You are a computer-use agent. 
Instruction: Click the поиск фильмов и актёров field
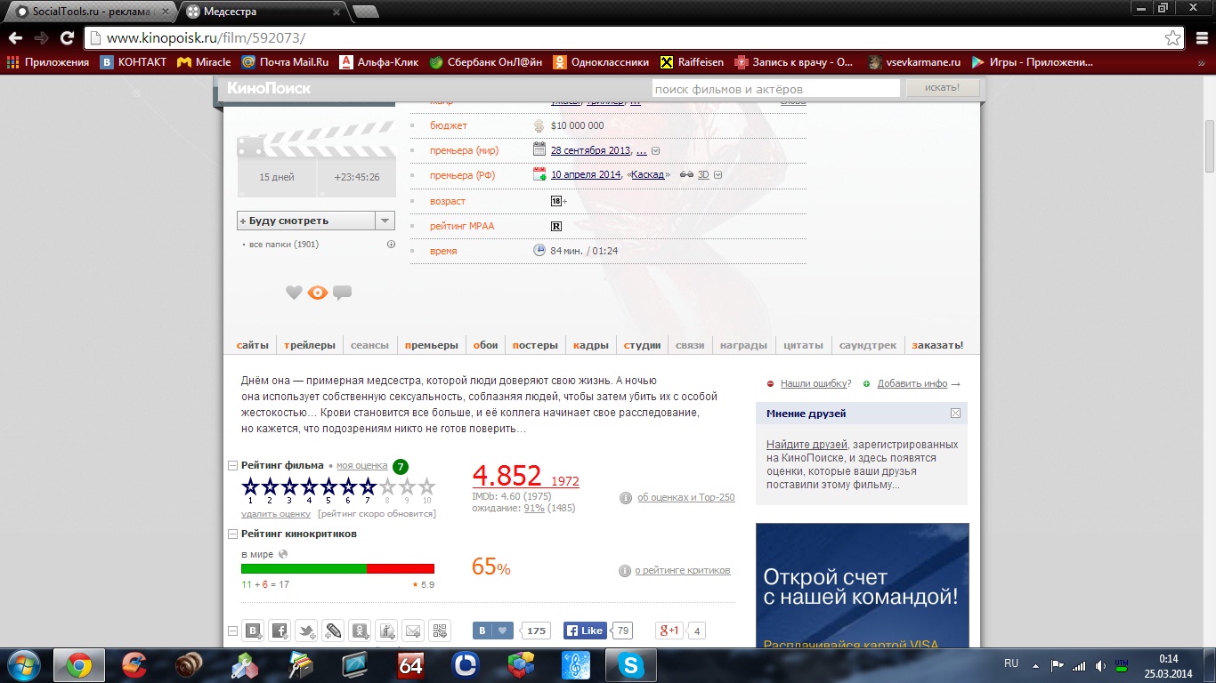coord(775,89)
